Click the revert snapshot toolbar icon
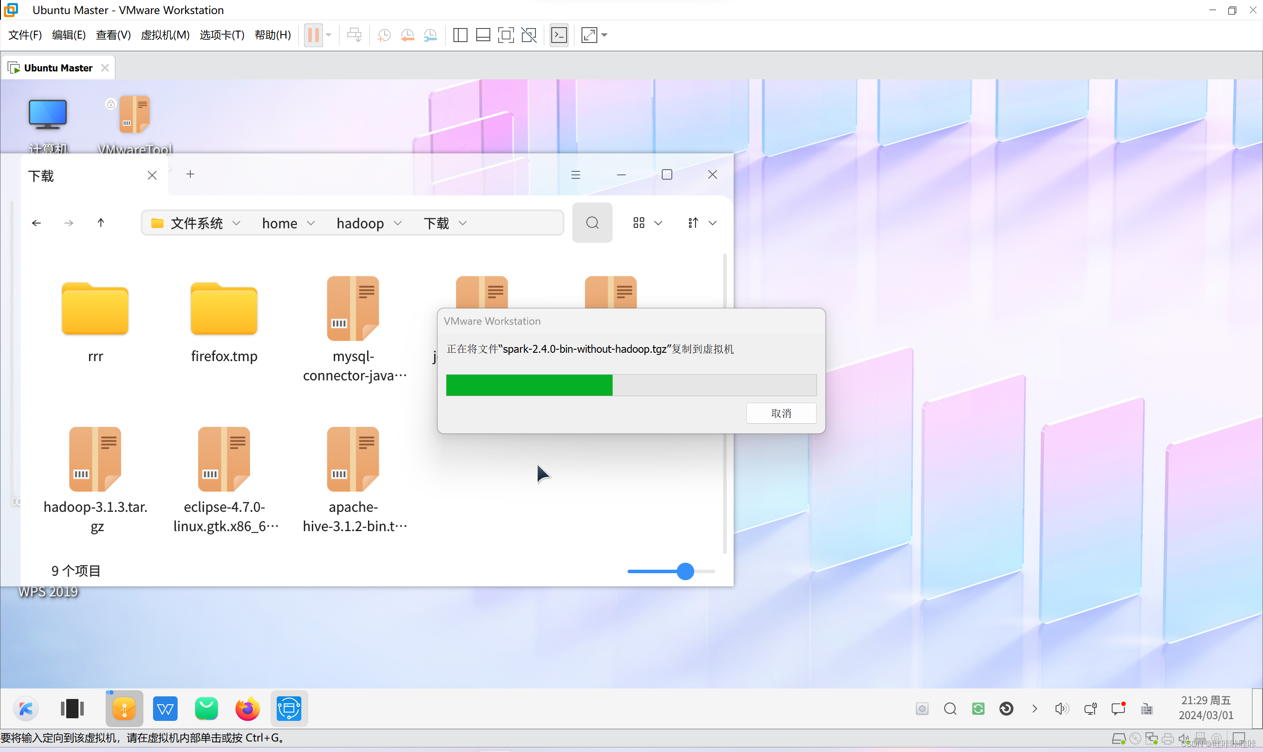 [x=407, y=35]
